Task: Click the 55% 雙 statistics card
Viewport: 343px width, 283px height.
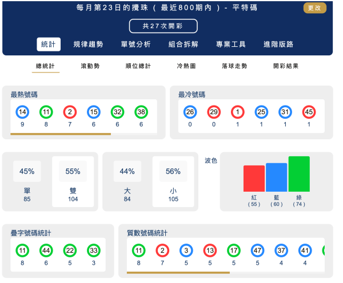Action: [73, 181]
